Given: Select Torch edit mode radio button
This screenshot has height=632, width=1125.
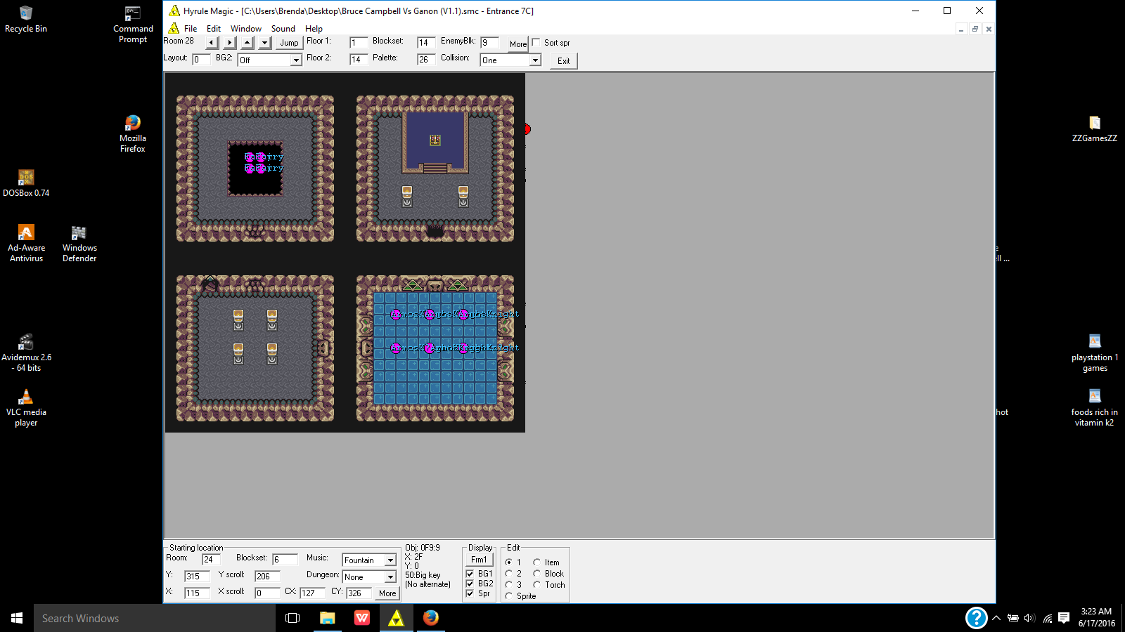Looking at the screenshot, I should pyautogui.click(x=536, y=585).
